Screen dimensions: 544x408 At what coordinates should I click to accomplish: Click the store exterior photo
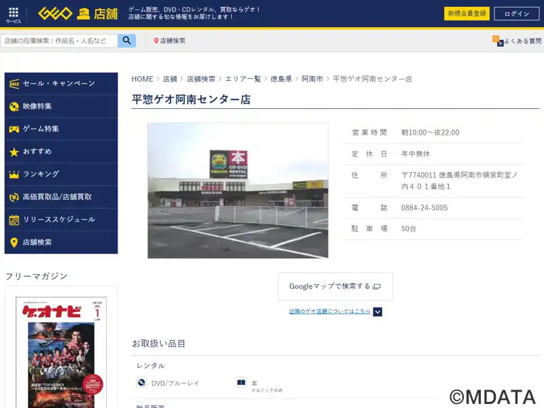pos(238,190)
